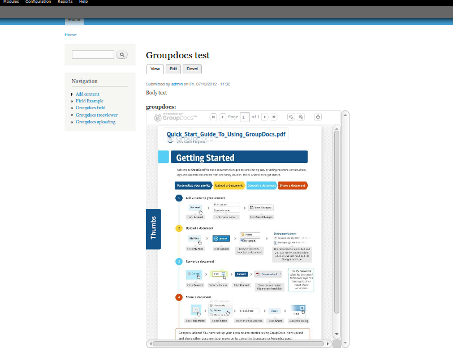Expand the Add content navigation item
This screenshot has width=453, height=352.
click(x=72, y=94)
